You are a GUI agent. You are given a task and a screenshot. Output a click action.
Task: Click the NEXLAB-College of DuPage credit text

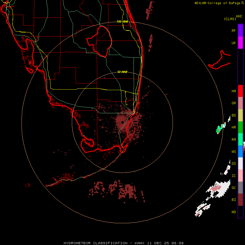[217, 3]
